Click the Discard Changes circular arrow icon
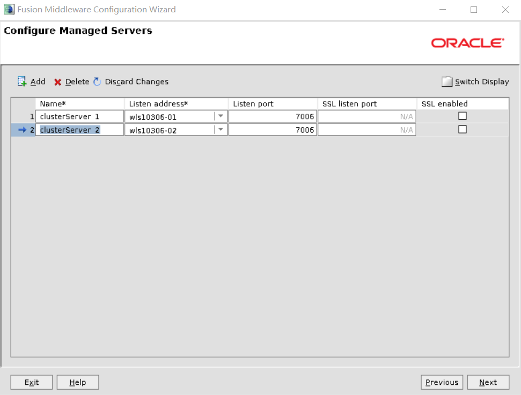This screenshot has height=395, width=521. 97,82
